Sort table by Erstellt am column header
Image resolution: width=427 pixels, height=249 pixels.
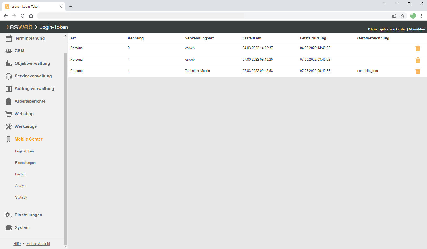252,38
